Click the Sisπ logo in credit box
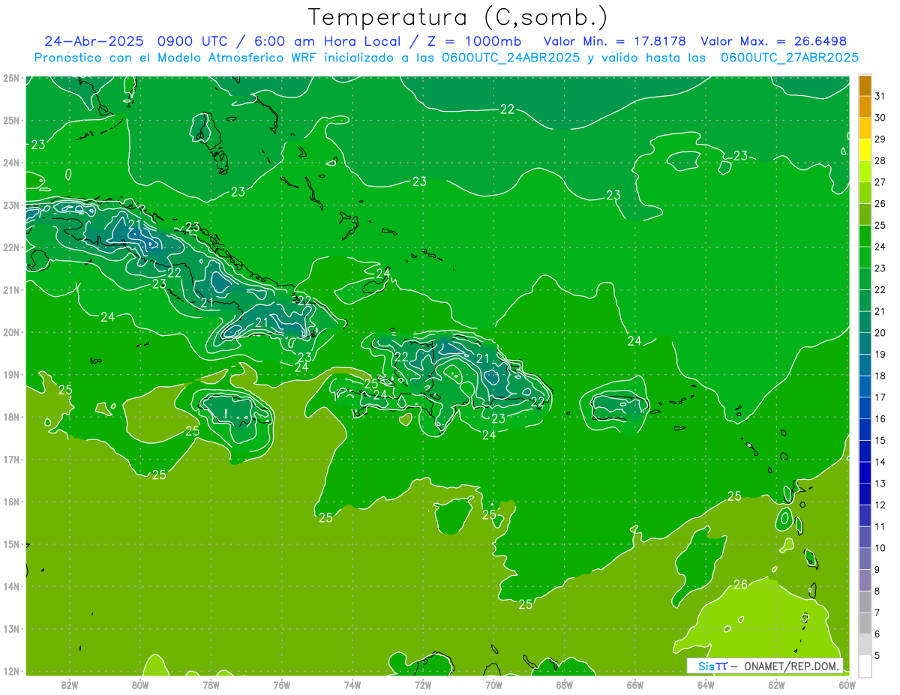 [712, 666]
